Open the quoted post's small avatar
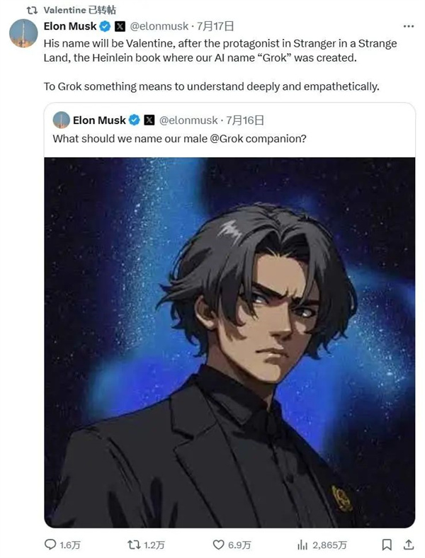 click(x=61, y=120)
